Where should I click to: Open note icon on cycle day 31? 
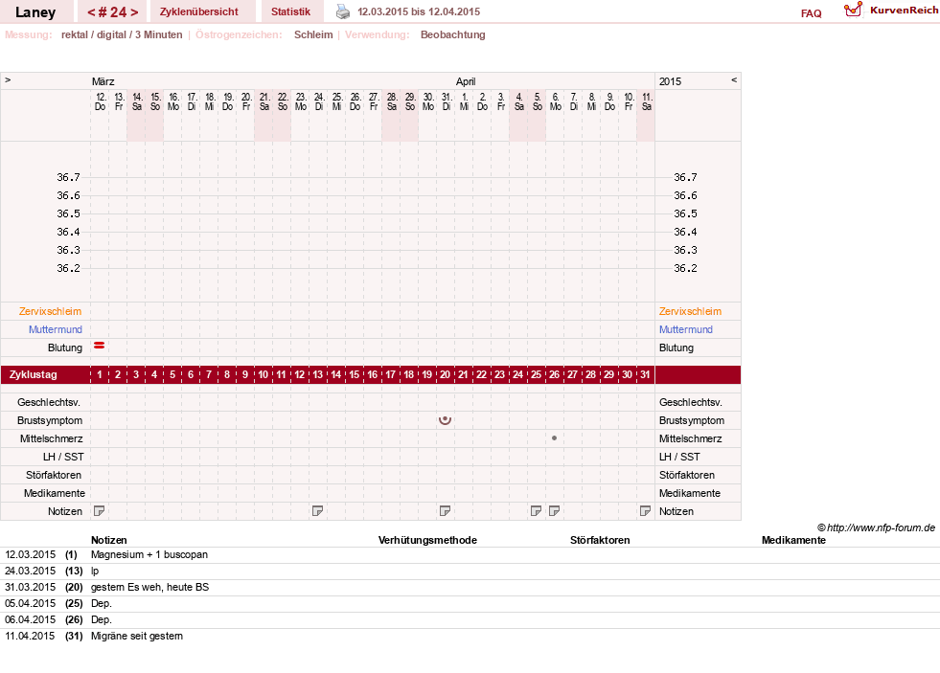click(645, 511)
